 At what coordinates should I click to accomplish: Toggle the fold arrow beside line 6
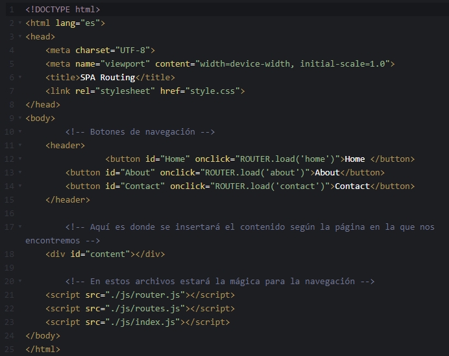pos(20,77)
